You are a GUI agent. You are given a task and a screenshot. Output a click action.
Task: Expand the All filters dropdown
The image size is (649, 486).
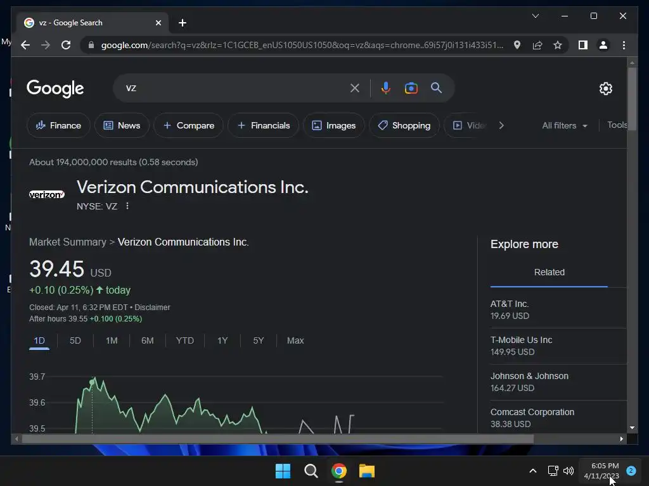(565, 126)
